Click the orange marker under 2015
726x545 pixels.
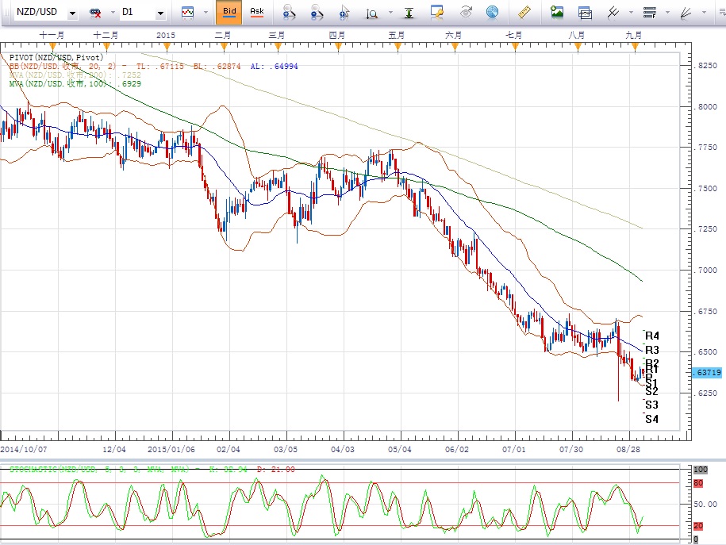pyautogui.click(x=167, y=47)
